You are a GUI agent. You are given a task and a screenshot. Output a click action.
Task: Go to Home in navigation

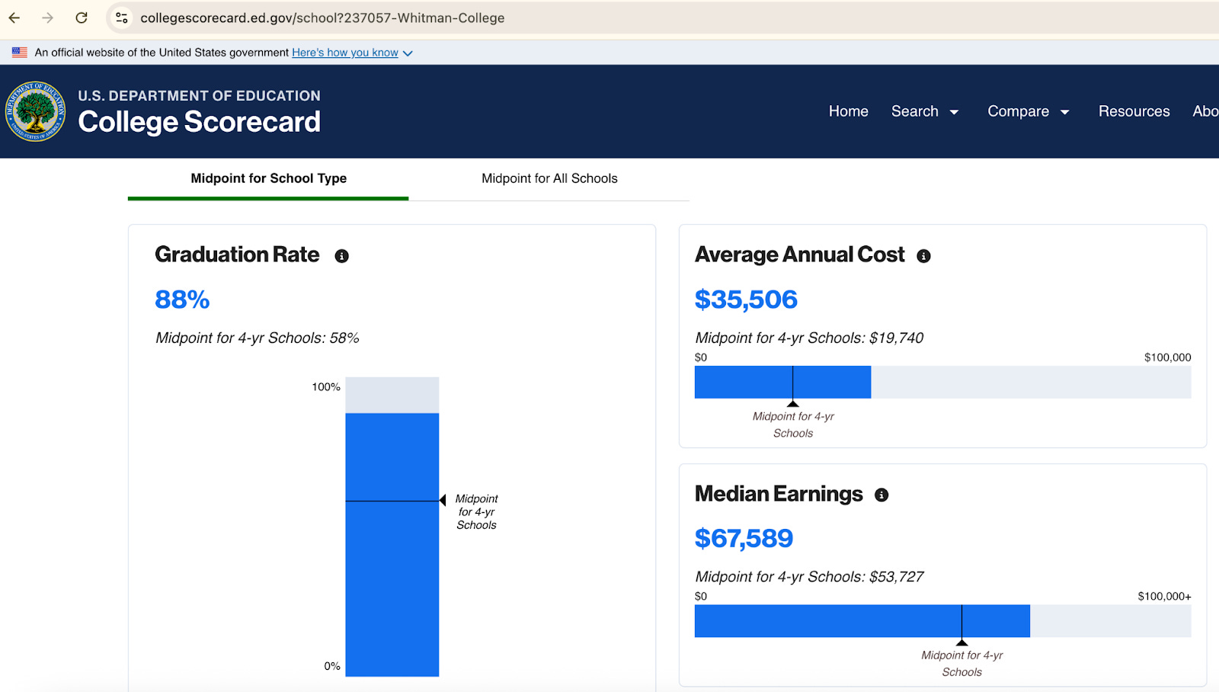point(849,111)
